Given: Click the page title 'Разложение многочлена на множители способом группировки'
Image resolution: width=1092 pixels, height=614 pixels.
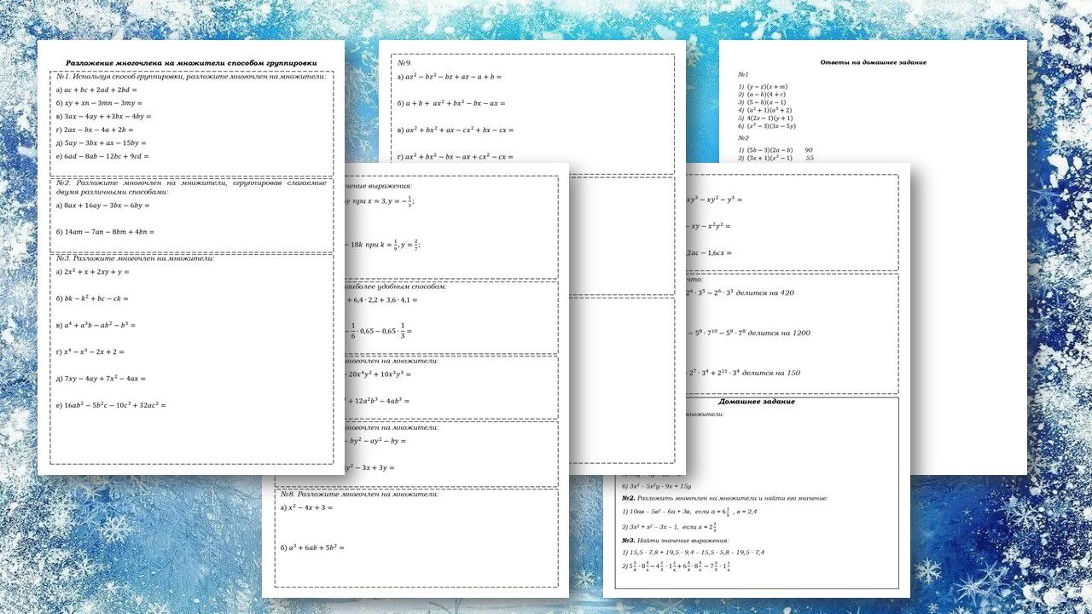Looking at the screenshot, I should coord(191,62).
